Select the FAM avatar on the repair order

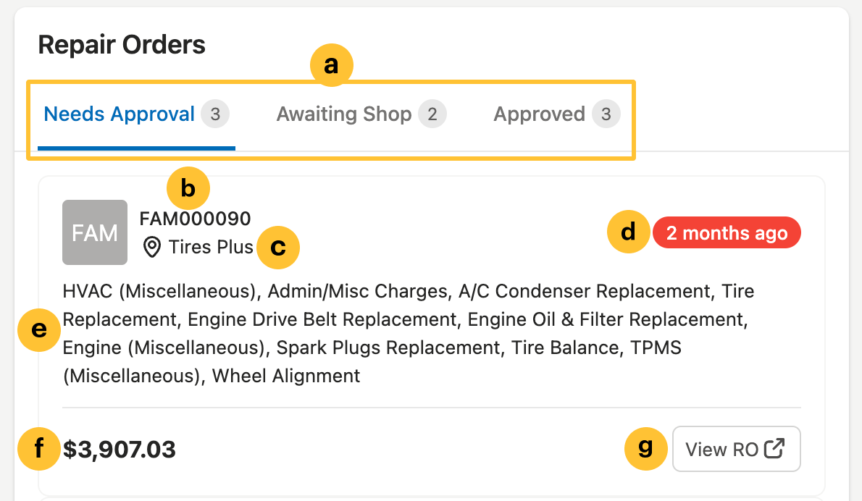pyautogui.click(x=94, y=232)
